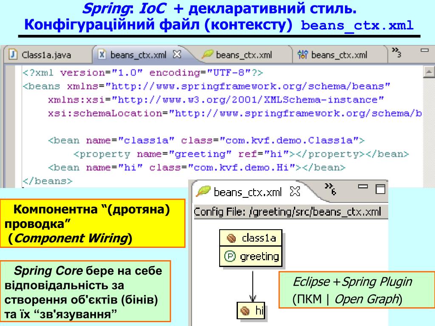435x326 pixels.
Task: Close the beans_ctx.xml graph view tab
Action: click(295, 191)
